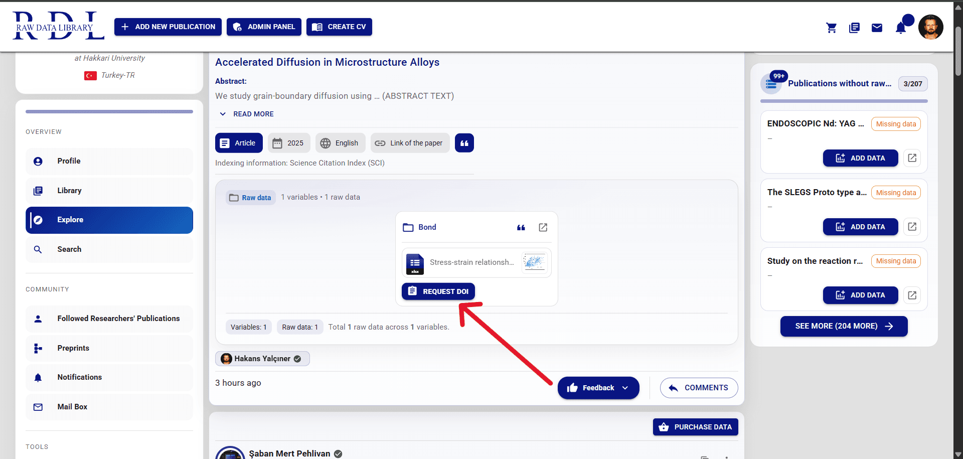Viewport: 963px width, 459px height.
Task: Click the Raw Data Library logo
Action: [x=58, y=26]
